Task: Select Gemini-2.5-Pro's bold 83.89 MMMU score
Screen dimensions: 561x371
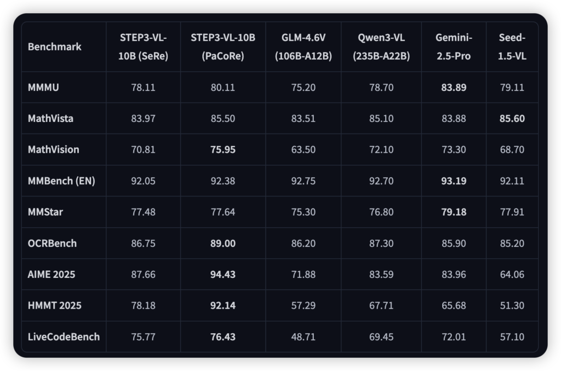Action: [x=454, y=87]
